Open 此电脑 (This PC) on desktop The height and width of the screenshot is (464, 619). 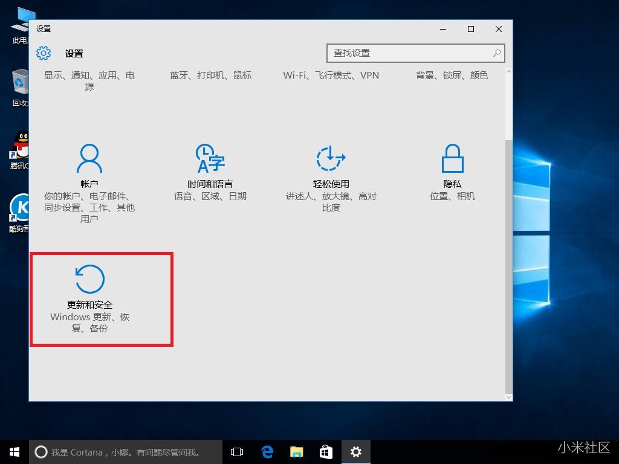pos(20,18)
